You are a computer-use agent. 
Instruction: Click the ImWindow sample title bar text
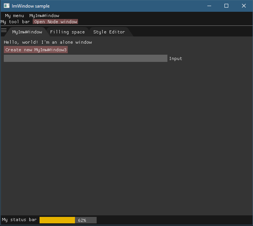[30, 6]
